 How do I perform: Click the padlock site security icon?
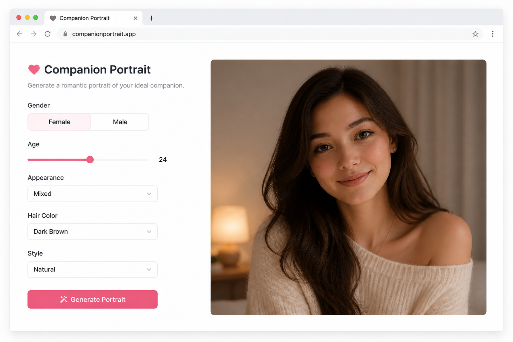[x=65, y=34]
